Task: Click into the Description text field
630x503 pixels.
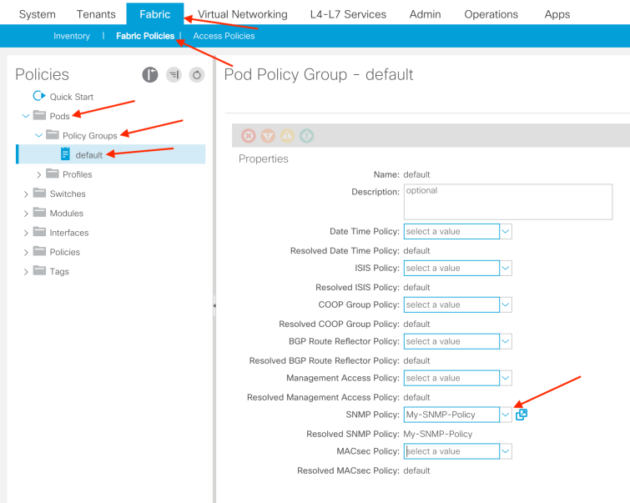Action: (x=507, y=202)
